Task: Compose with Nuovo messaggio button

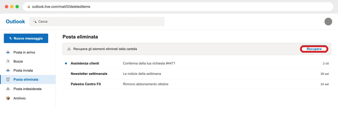Action: pos(26,38)
